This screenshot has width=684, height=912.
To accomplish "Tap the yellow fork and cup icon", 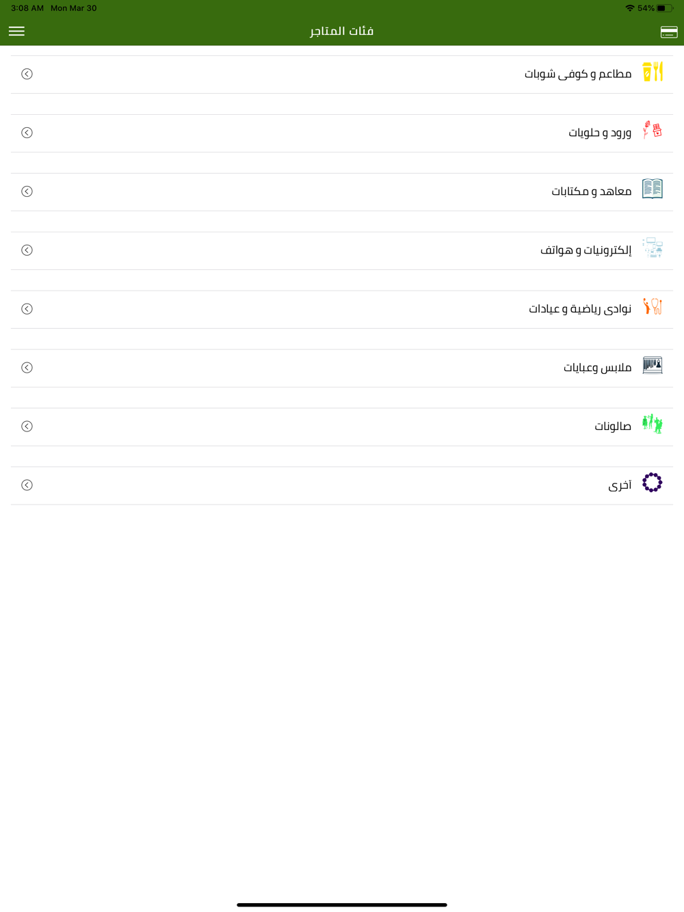I will 653,72.
